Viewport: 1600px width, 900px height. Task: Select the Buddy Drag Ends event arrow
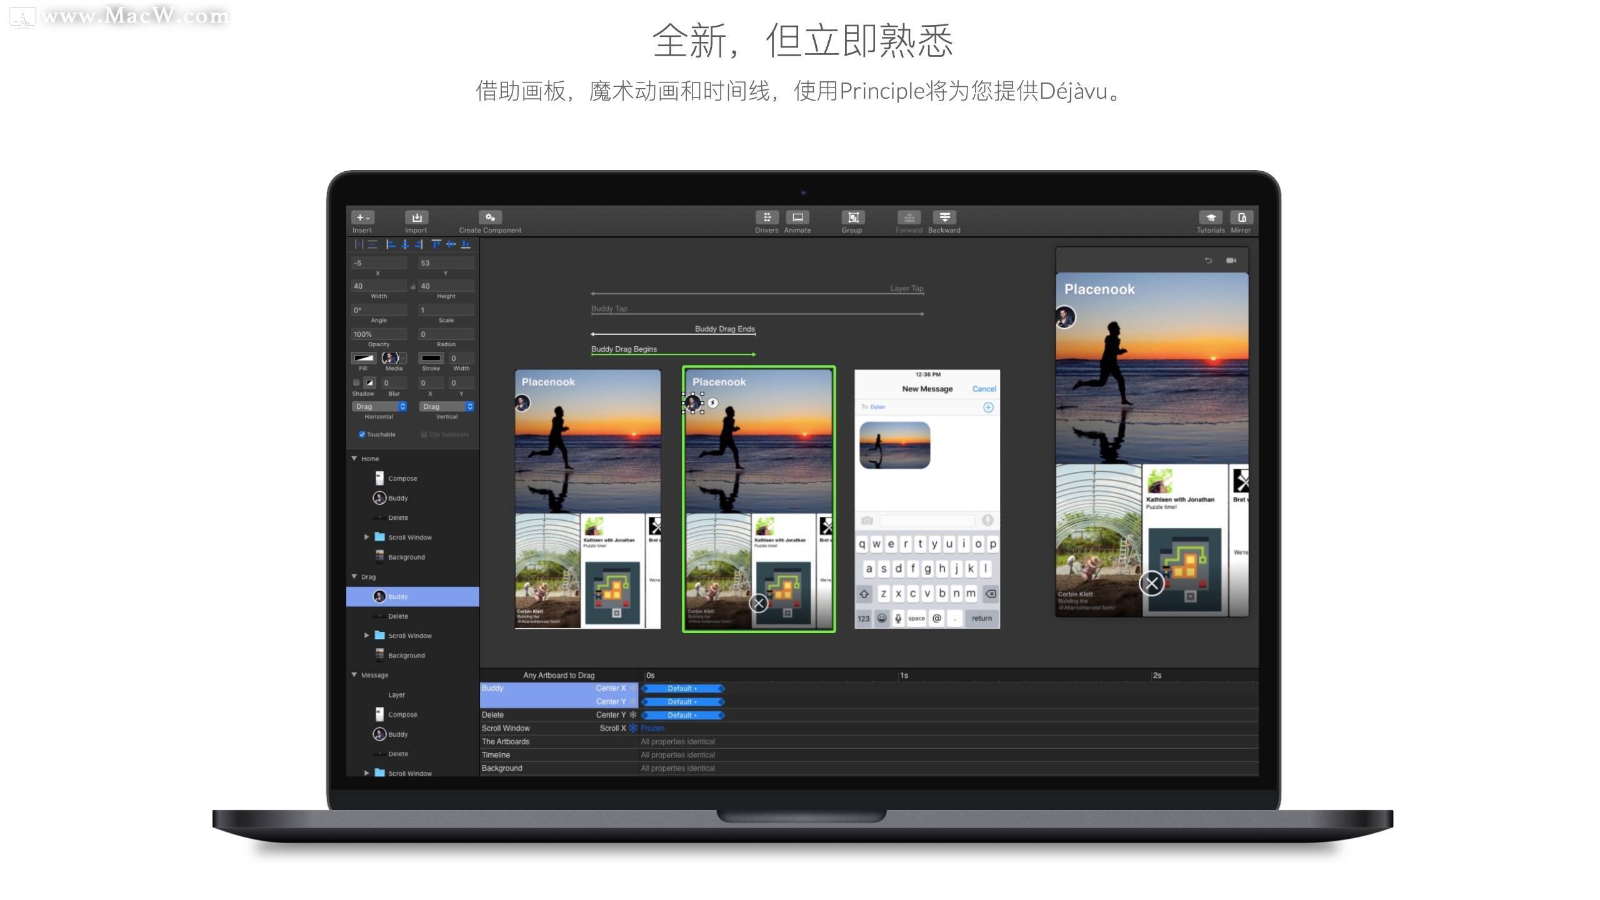point(673,334)
